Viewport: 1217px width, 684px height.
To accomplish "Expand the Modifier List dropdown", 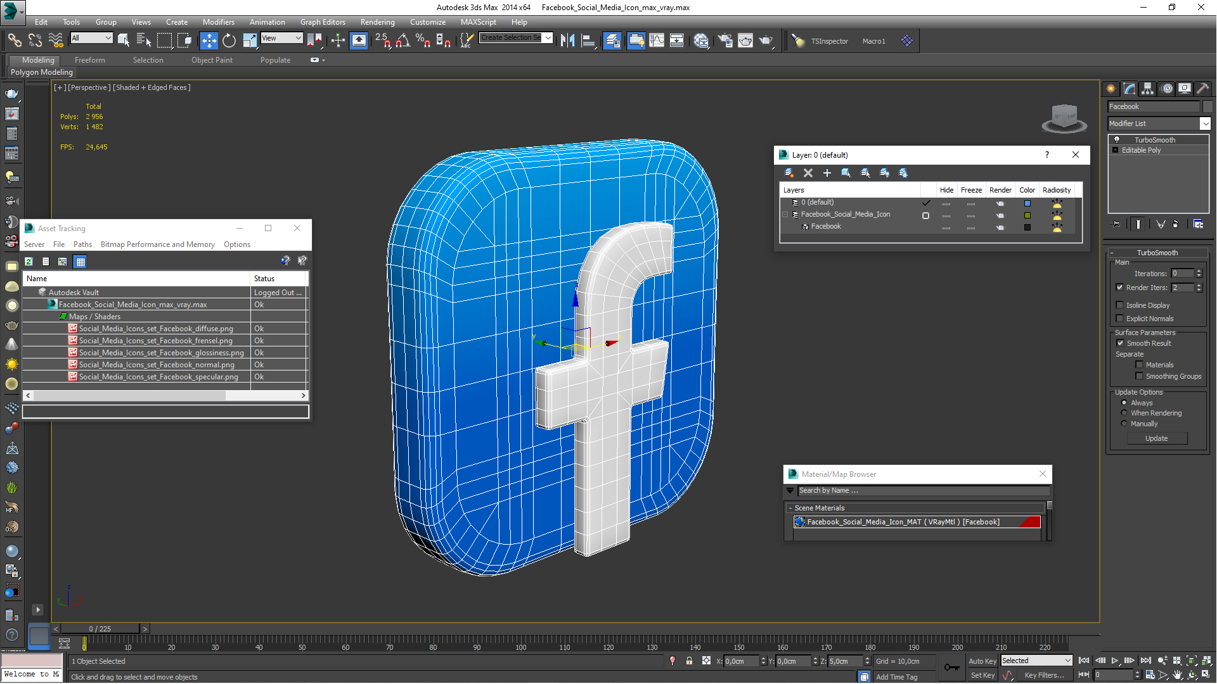I will pos(1205,123).
